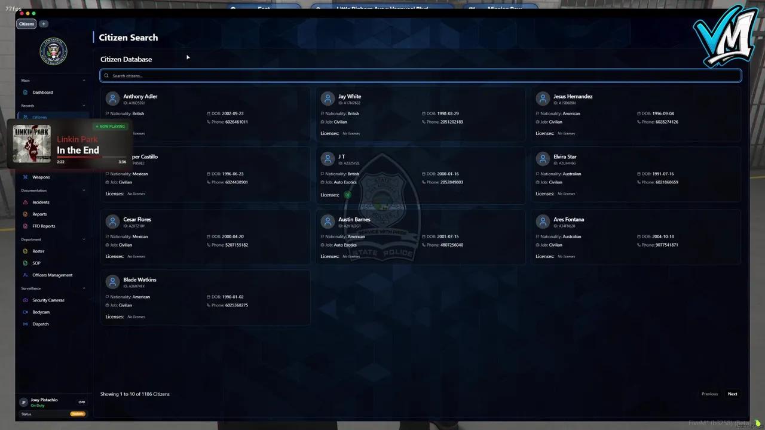765x430 pixels.
Task: Click the Weapons icon in sidebar
Action: point(25,177)
